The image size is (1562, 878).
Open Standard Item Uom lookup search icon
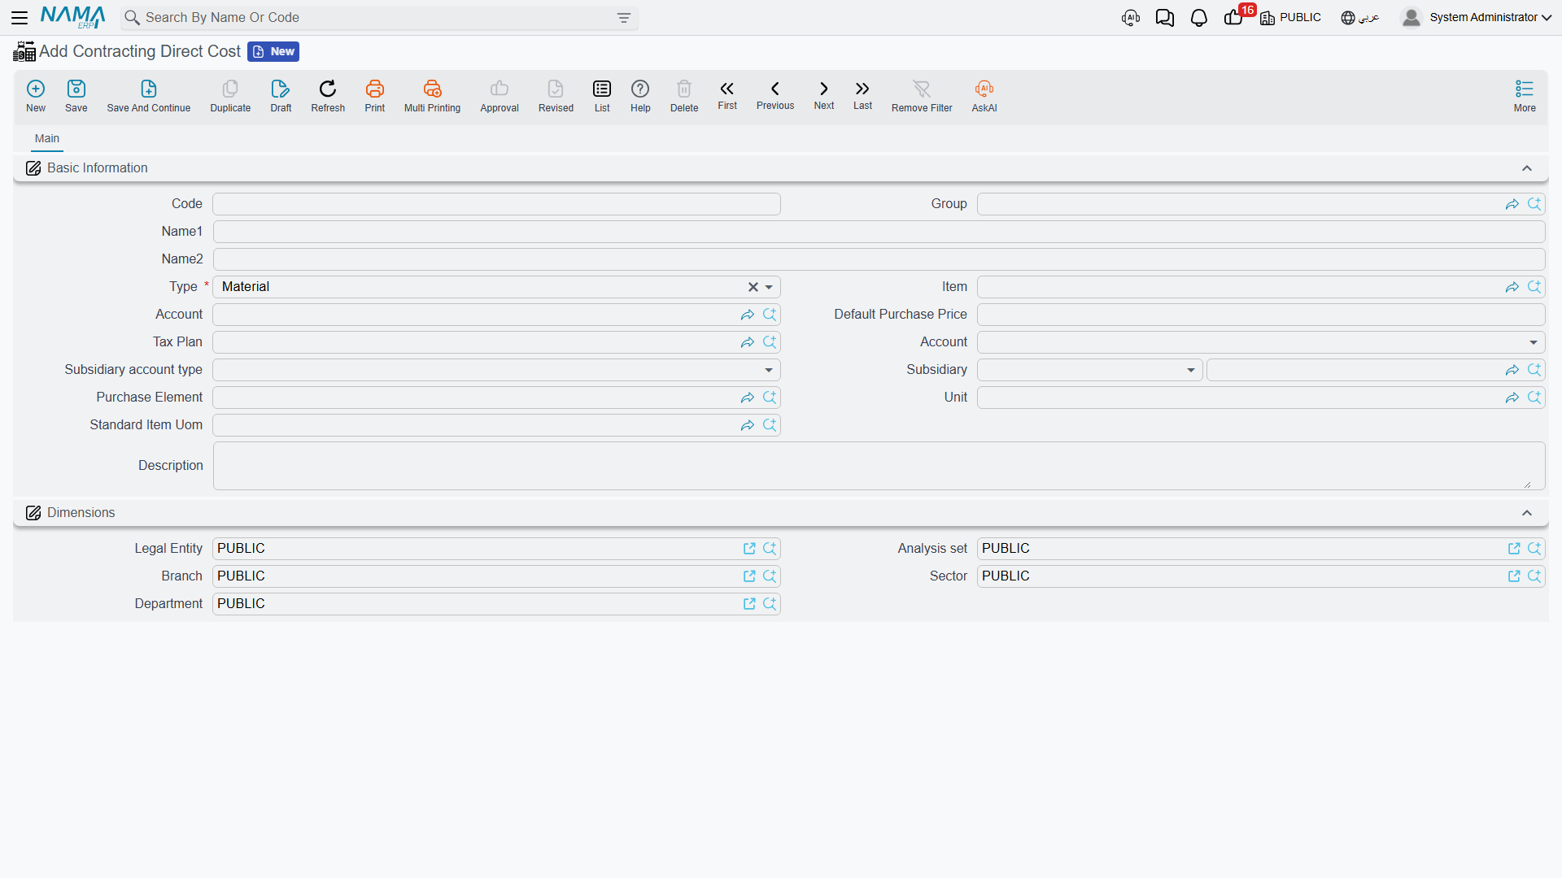coord(770,425)
